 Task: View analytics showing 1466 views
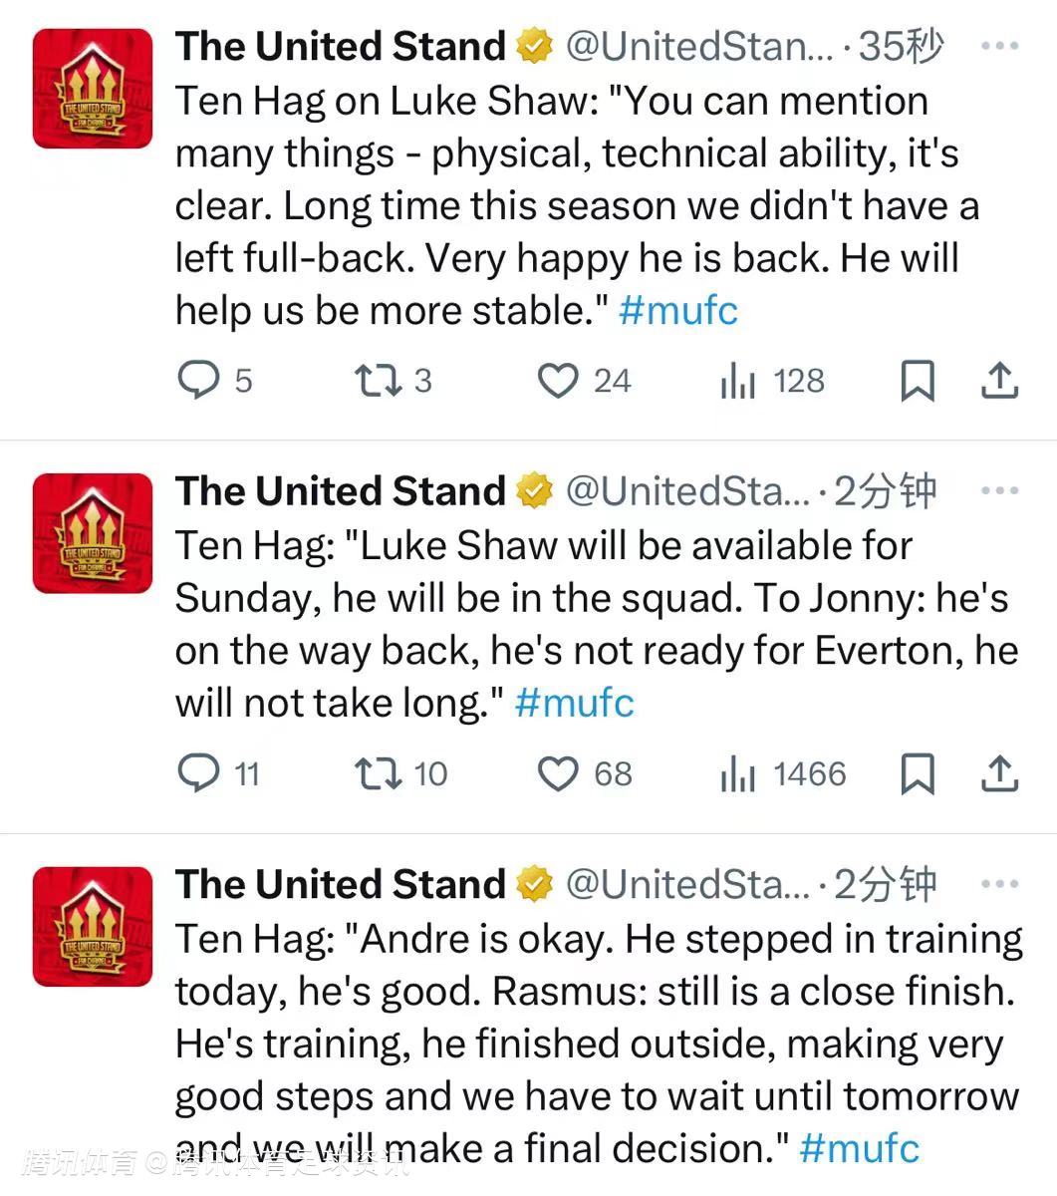738,774
